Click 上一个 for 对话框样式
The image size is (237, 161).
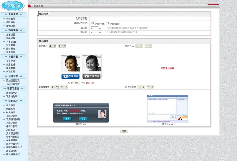(x=141, y=87)
